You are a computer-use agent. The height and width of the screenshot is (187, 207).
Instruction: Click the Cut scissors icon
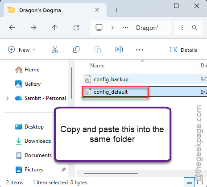click(55, 50)
